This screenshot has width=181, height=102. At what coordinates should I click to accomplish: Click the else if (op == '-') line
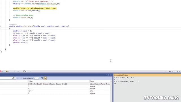(34, 36)
